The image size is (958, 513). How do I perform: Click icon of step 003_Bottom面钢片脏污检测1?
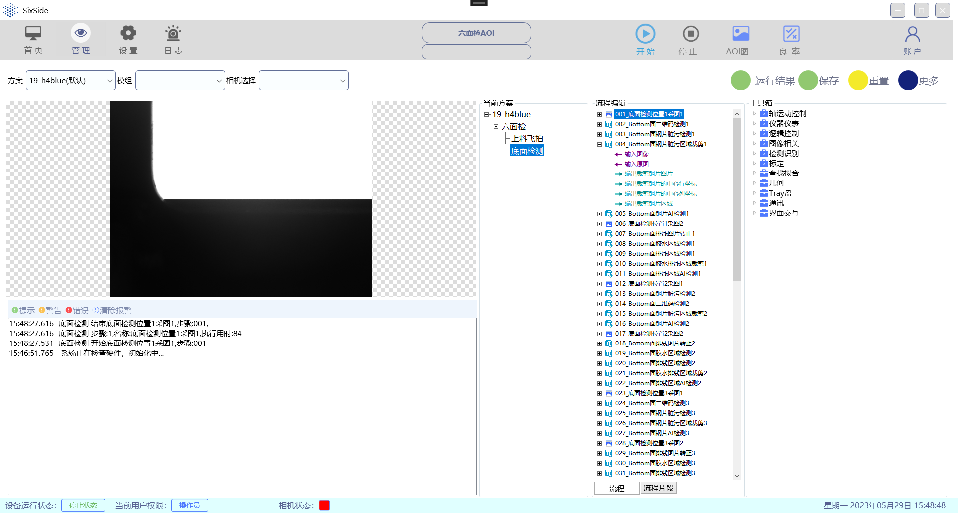point(609,134)
